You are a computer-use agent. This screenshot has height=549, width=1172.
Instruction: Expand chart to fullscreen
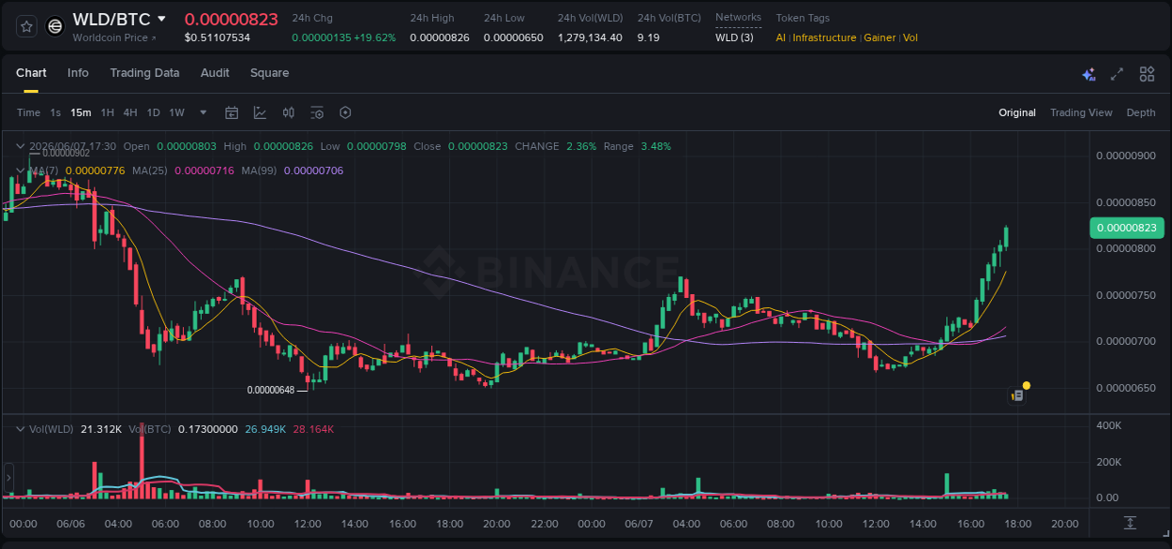click(1117, 74)
